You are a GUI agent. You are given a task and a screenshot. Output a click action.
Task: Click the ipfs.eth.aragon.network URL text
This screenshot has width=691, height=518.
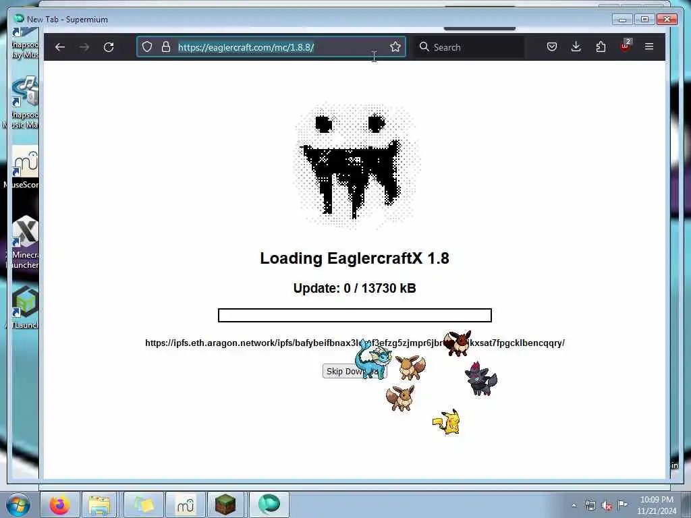(x=355, y=343)
